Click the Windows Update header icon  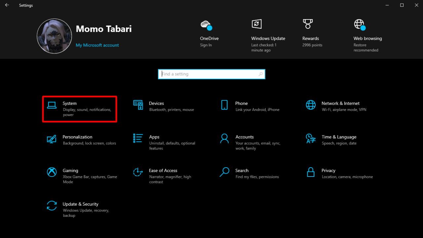[x=257, y=24]
